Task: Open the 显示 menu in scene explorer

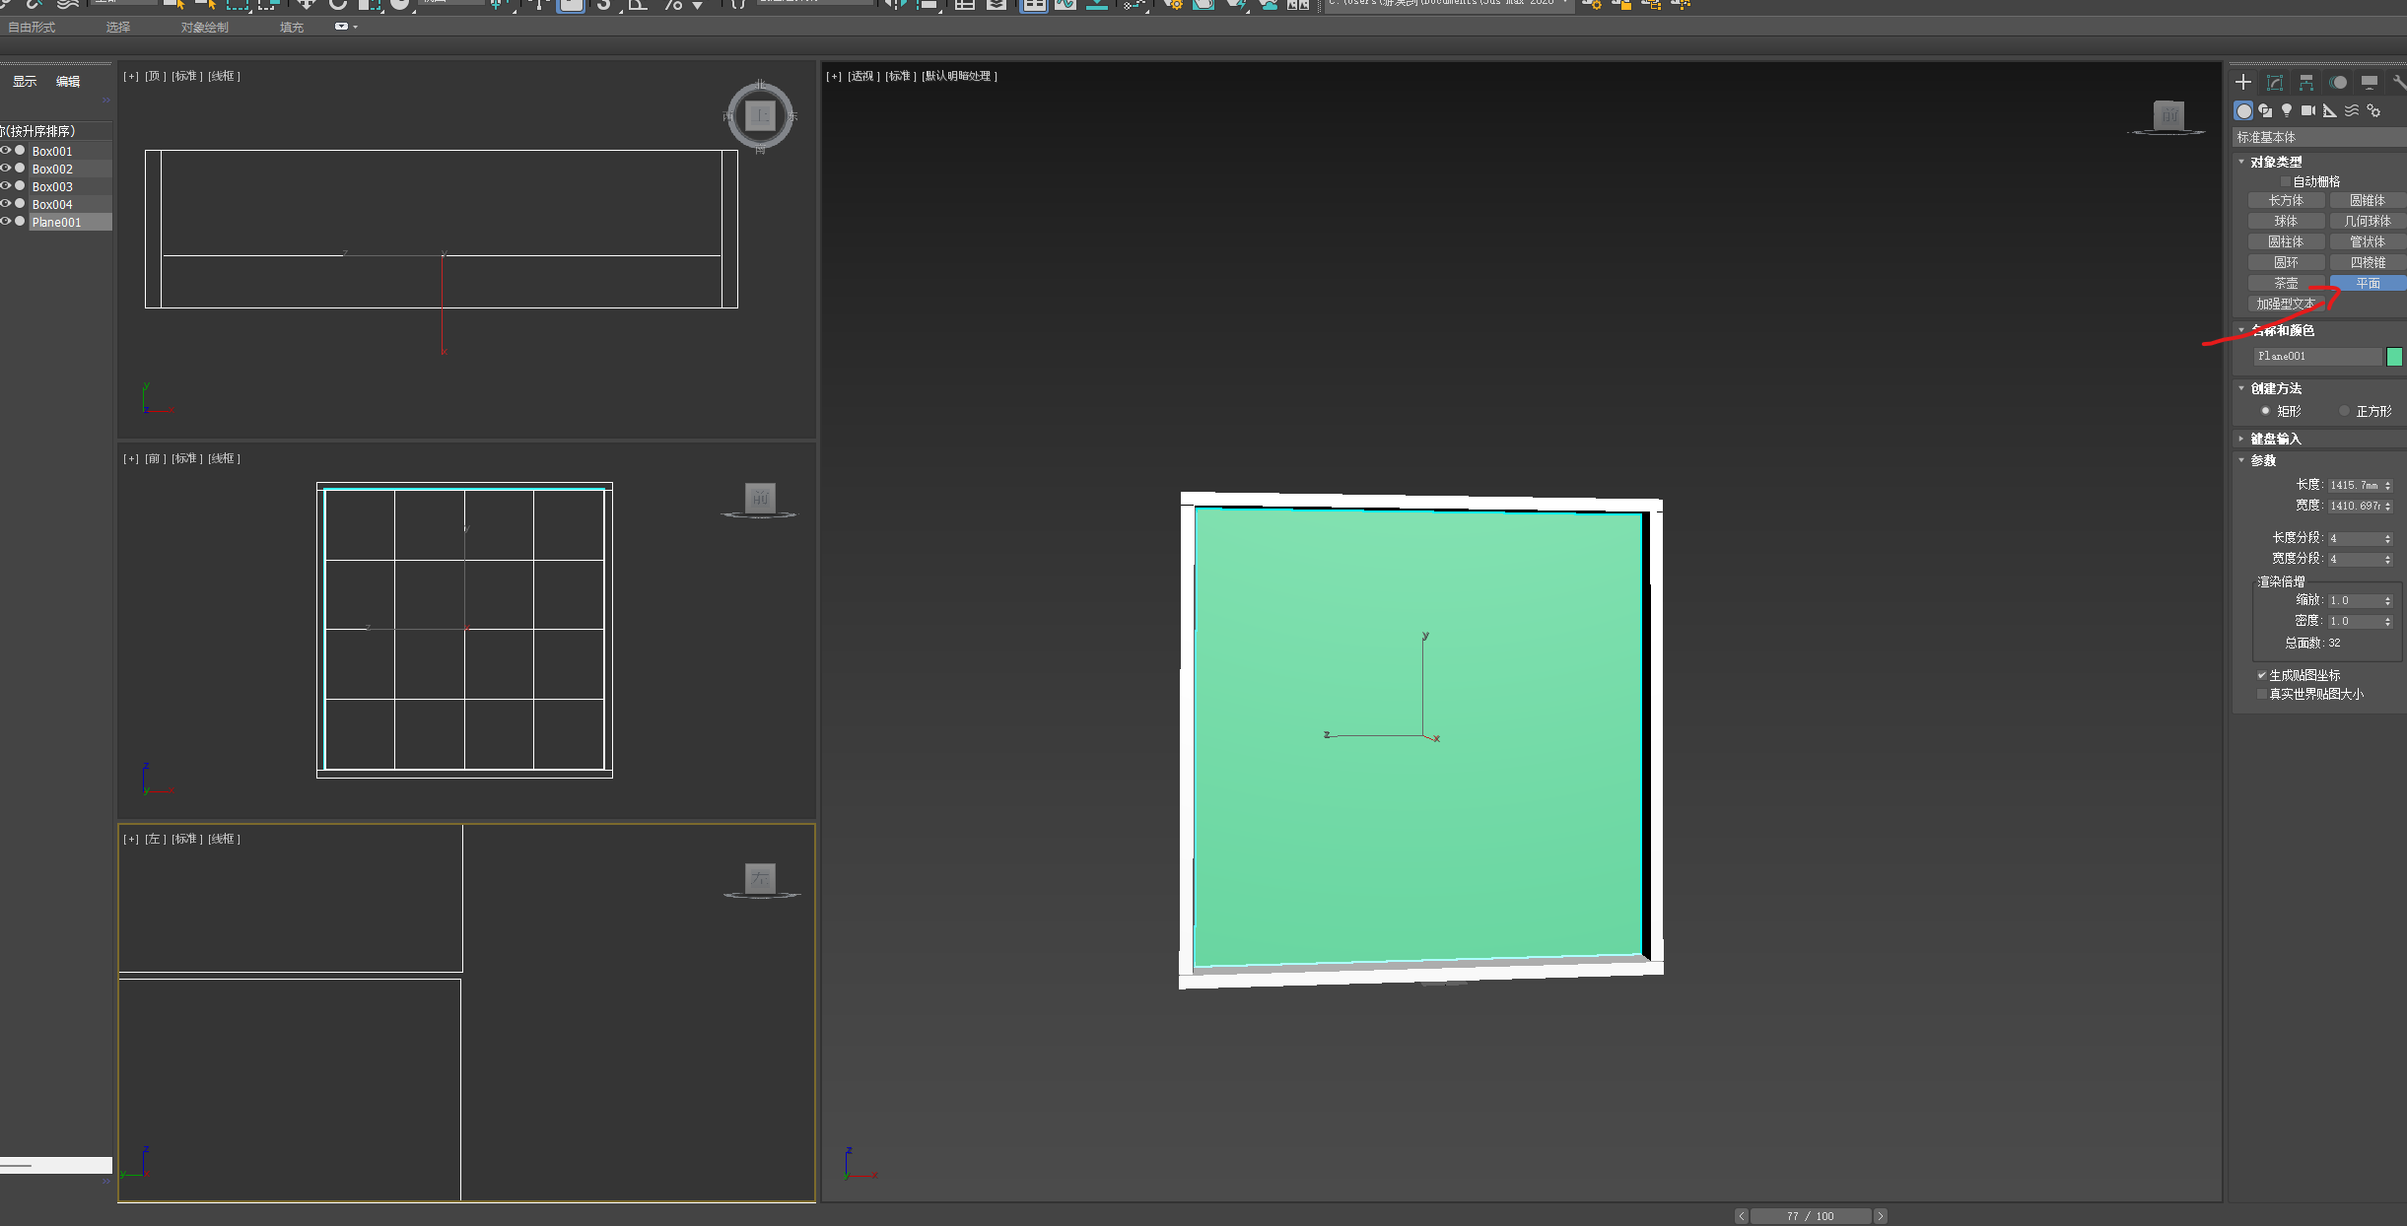Action: click(25, 81)
